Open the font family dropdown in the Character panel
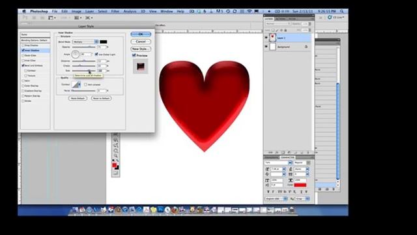The image size is (417, 235). [290, 163]
